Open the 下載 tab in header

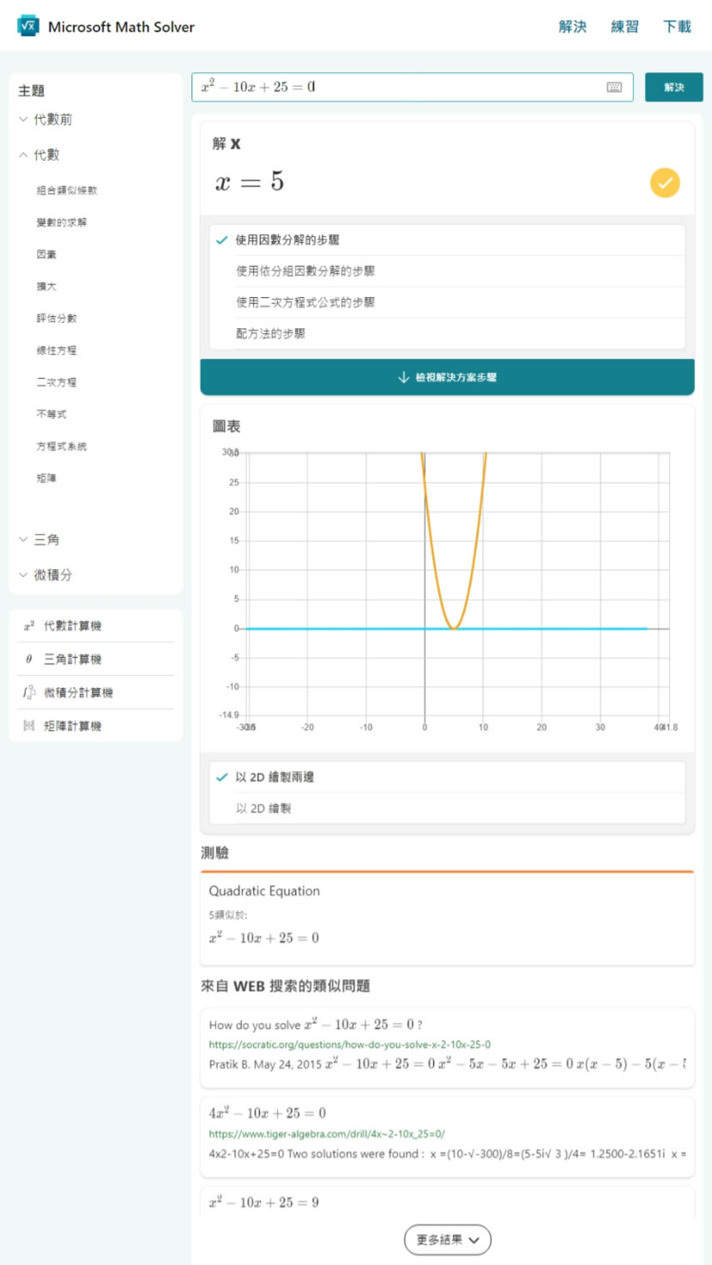click(x=677, y=27)
